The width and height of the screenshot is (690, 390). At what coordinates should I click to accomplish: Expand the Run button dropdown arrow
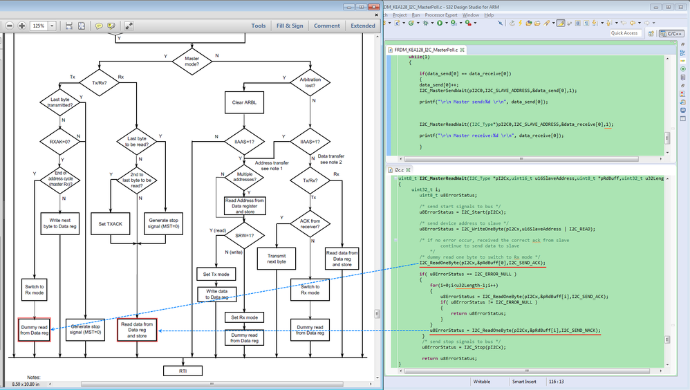pos(447,23)
